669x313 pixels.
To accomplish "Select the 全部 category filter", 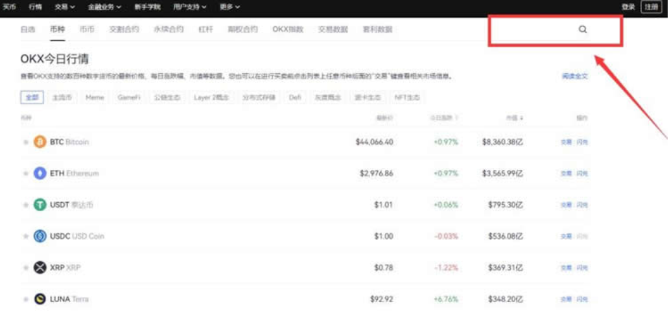I will point(32,98).
